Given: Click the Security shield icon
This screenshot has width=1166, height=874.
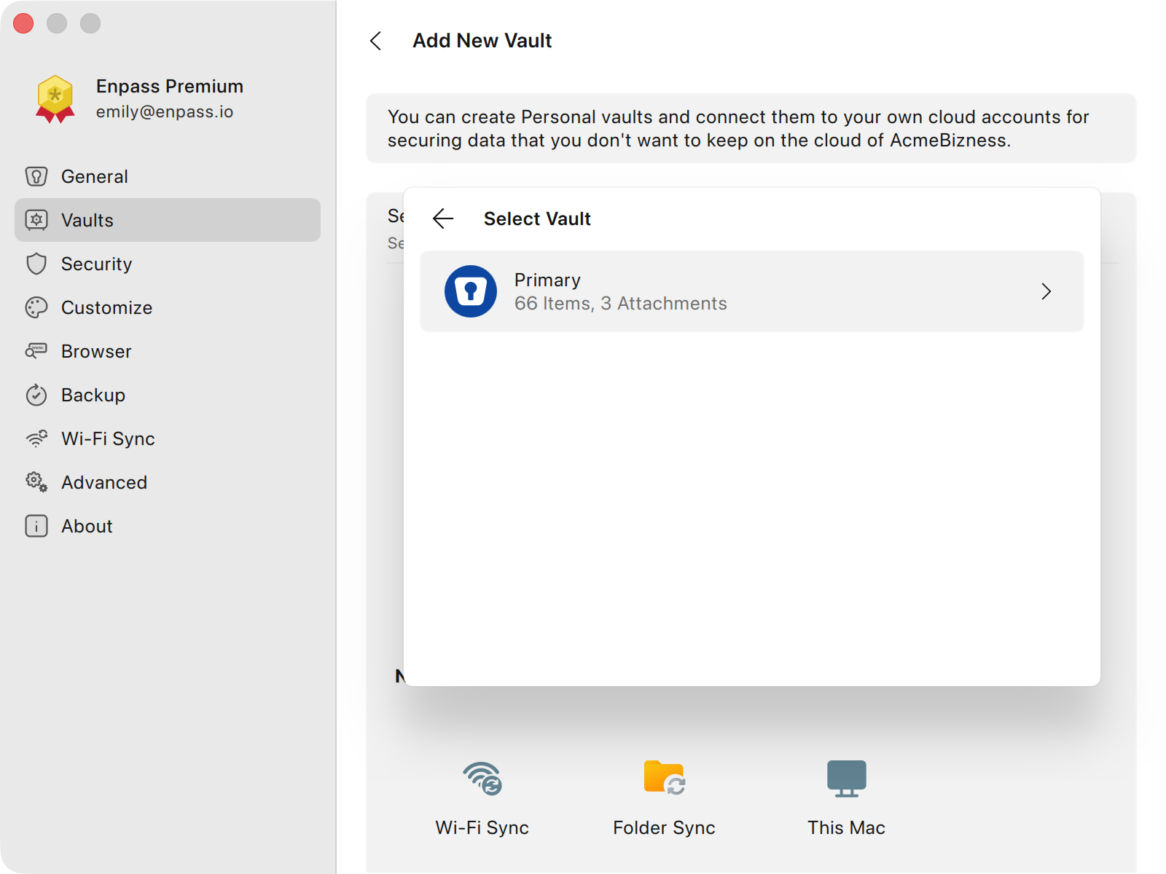Looking at the screenshot, I should pyautogui.click(x=36, y=264).
